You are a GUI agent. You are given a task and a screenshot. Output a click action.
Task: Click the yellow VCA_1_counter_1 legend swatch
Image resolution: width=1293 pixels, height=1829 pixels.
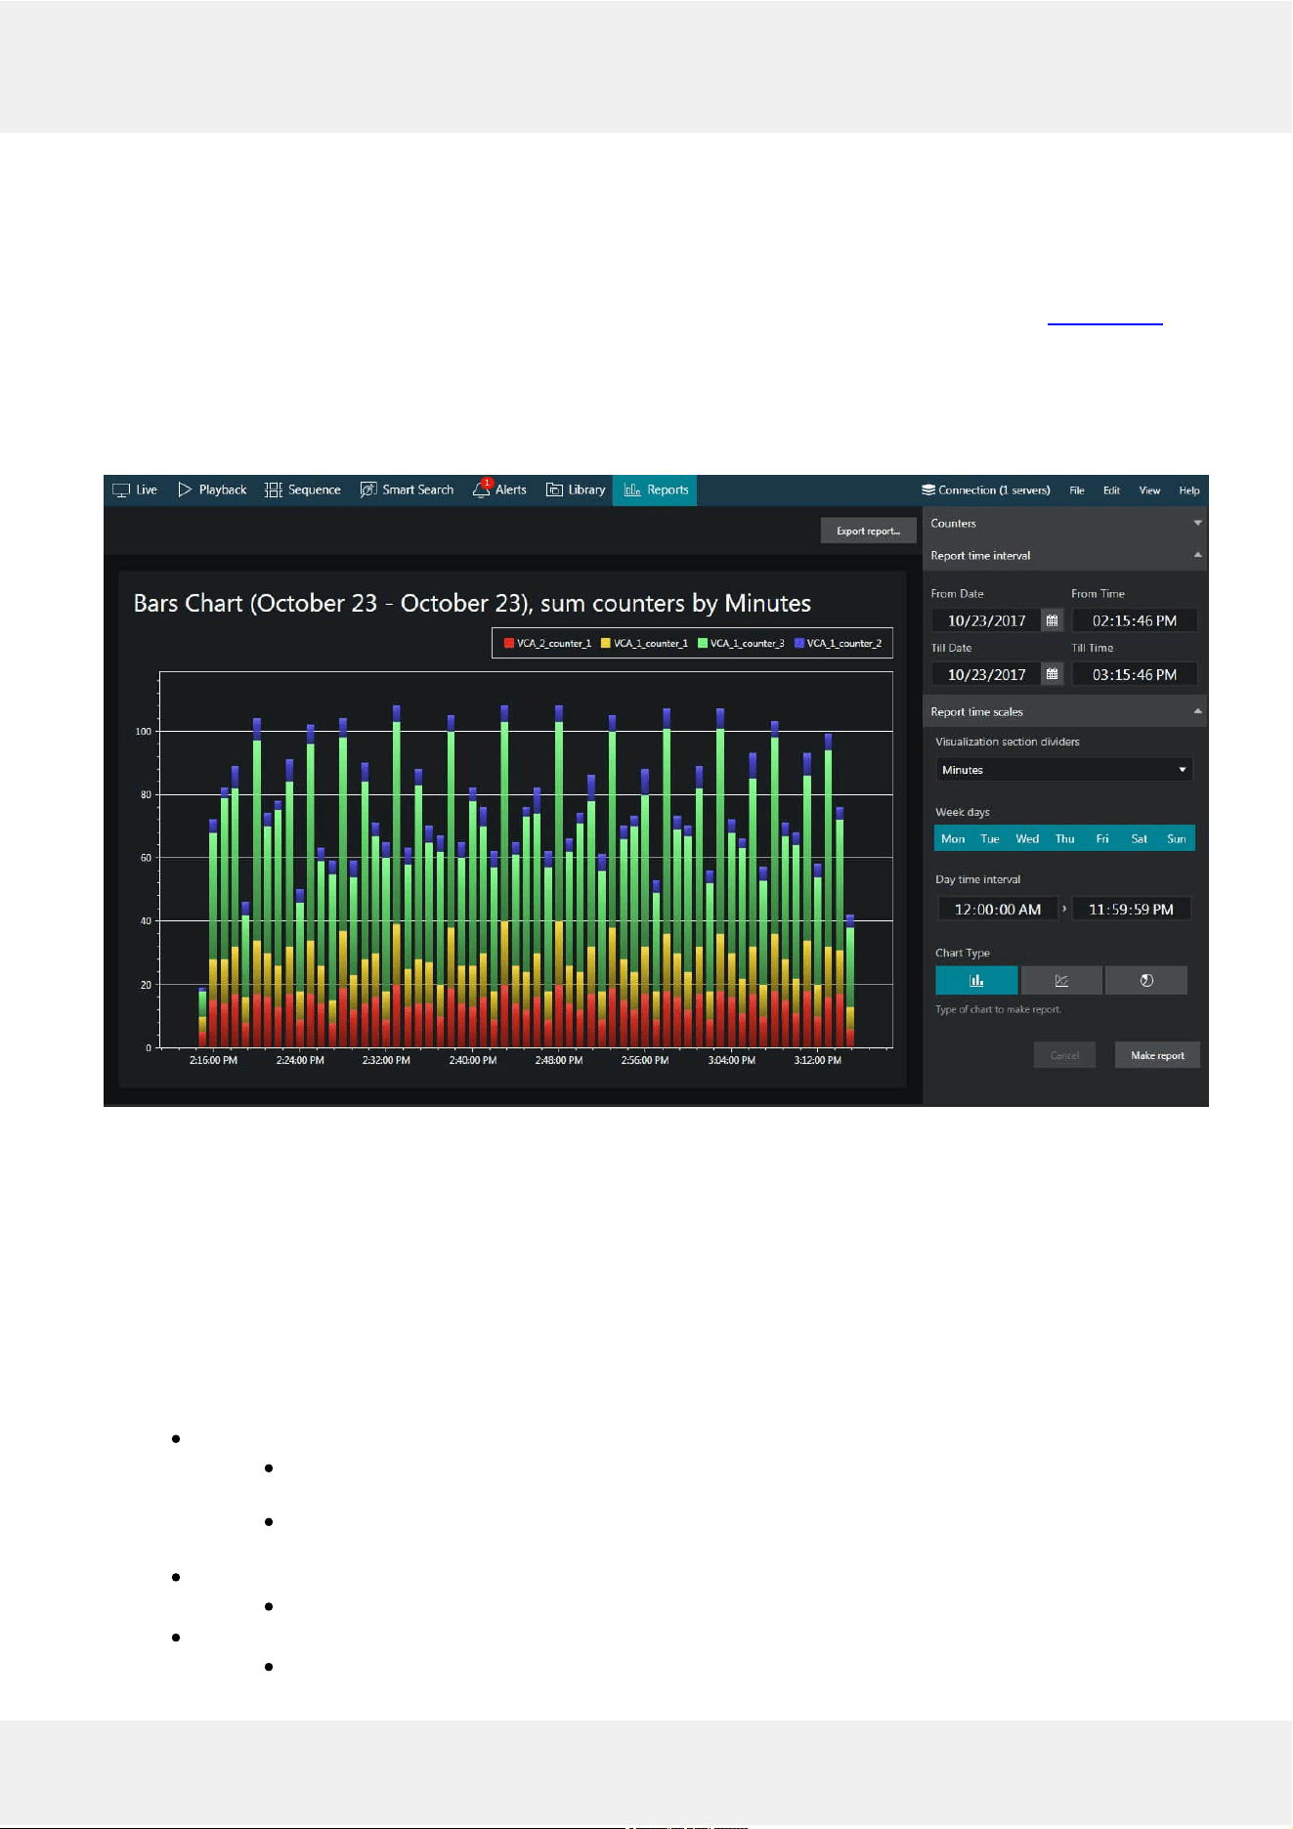pyautogui.click(x=606, y=643)
